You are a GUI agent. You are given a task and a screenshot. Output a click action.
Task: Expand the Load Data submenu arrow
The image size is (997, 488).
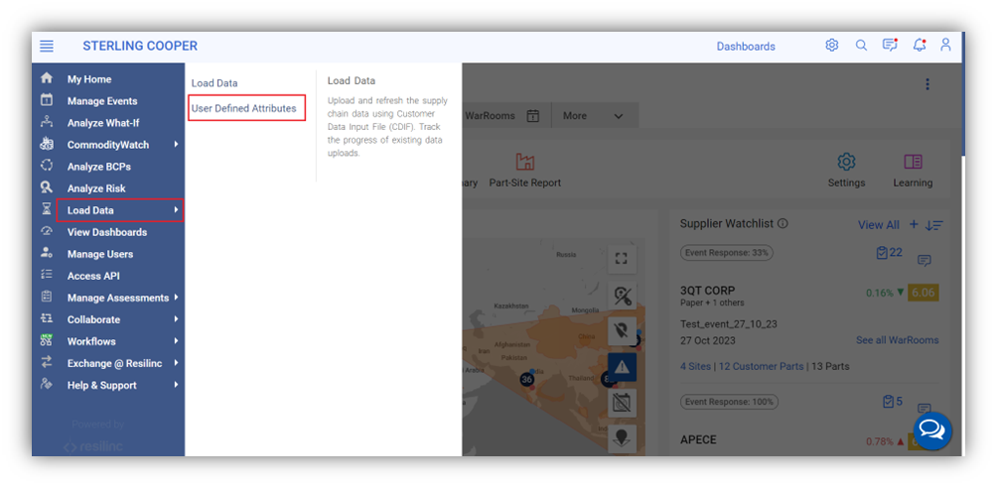[176, 209]
